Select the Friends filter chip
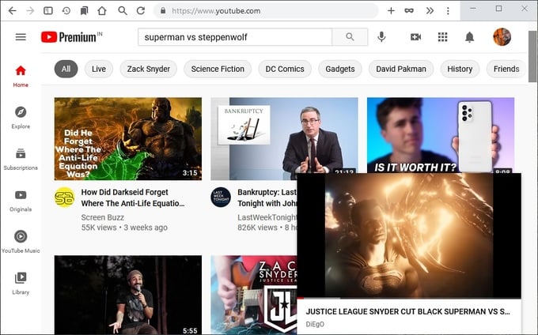The height and width of the screenshot is (335, 538). coord(506,69)
